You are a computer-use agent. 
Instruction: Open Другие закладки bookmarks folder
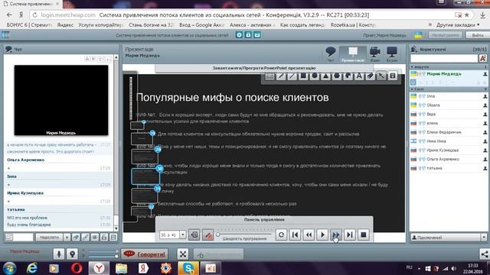click(x=458, y=24)
